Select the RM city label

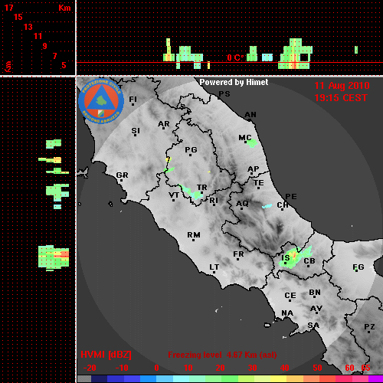coord(194,235)
